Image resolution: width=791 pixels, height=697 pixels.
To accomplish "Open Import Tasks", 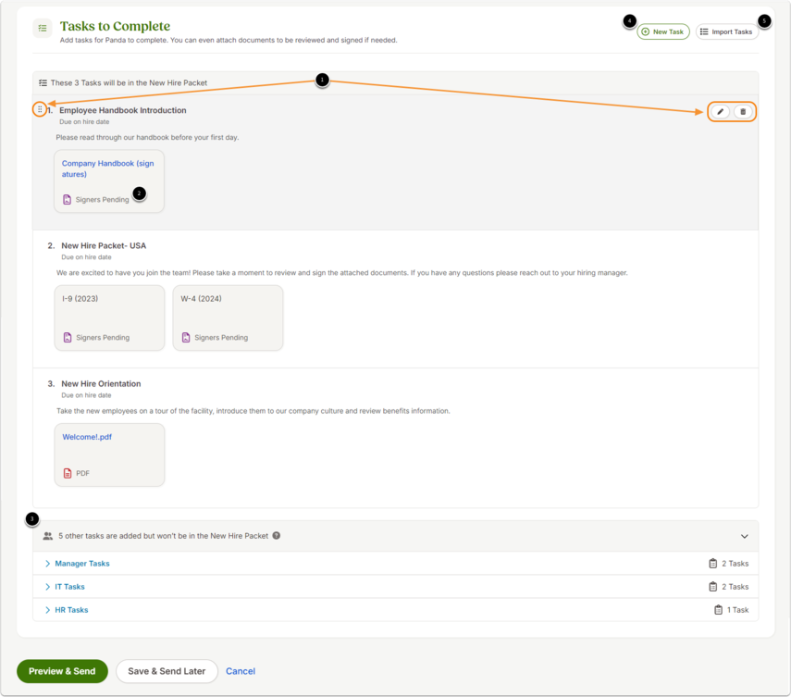I will pos(726,31).
